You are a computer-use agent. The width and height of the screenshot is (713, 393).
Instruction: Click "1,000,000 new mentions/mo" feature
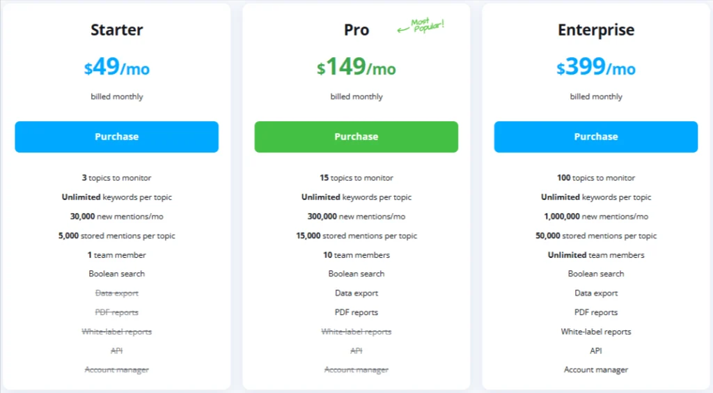(x=595, y=217)
